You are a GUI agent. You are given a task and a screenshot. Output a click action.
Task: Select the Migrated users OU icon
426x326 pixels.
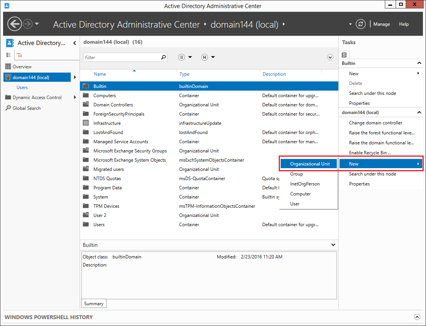click(86, 169)
